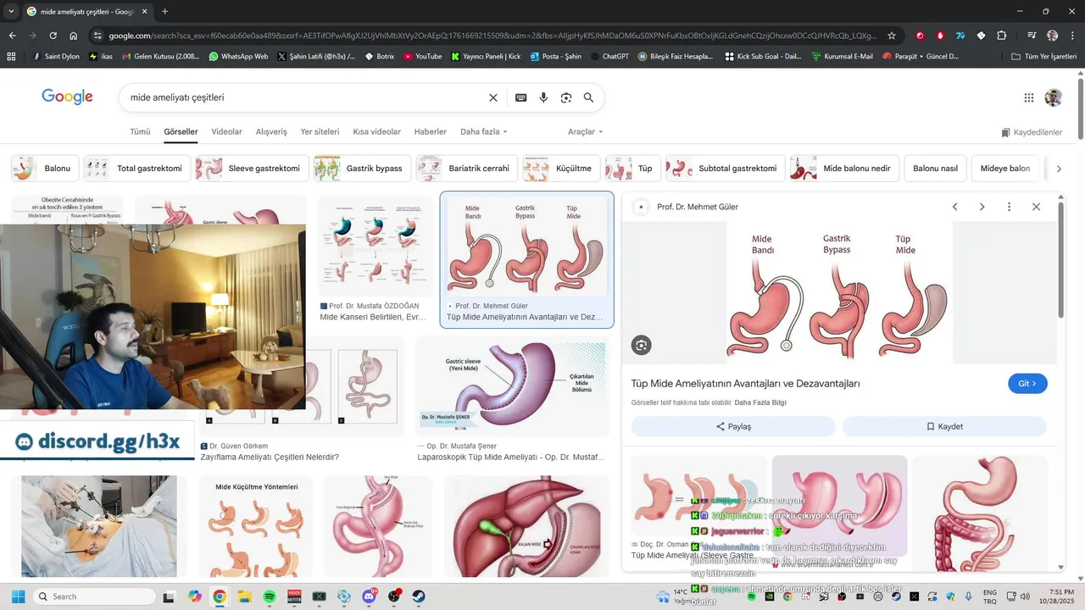Viewport: 1085px width, 610px height.
Task: Select the Gastrik bypass filter chip
Action: pyautogui.click(x=361, y=169)
